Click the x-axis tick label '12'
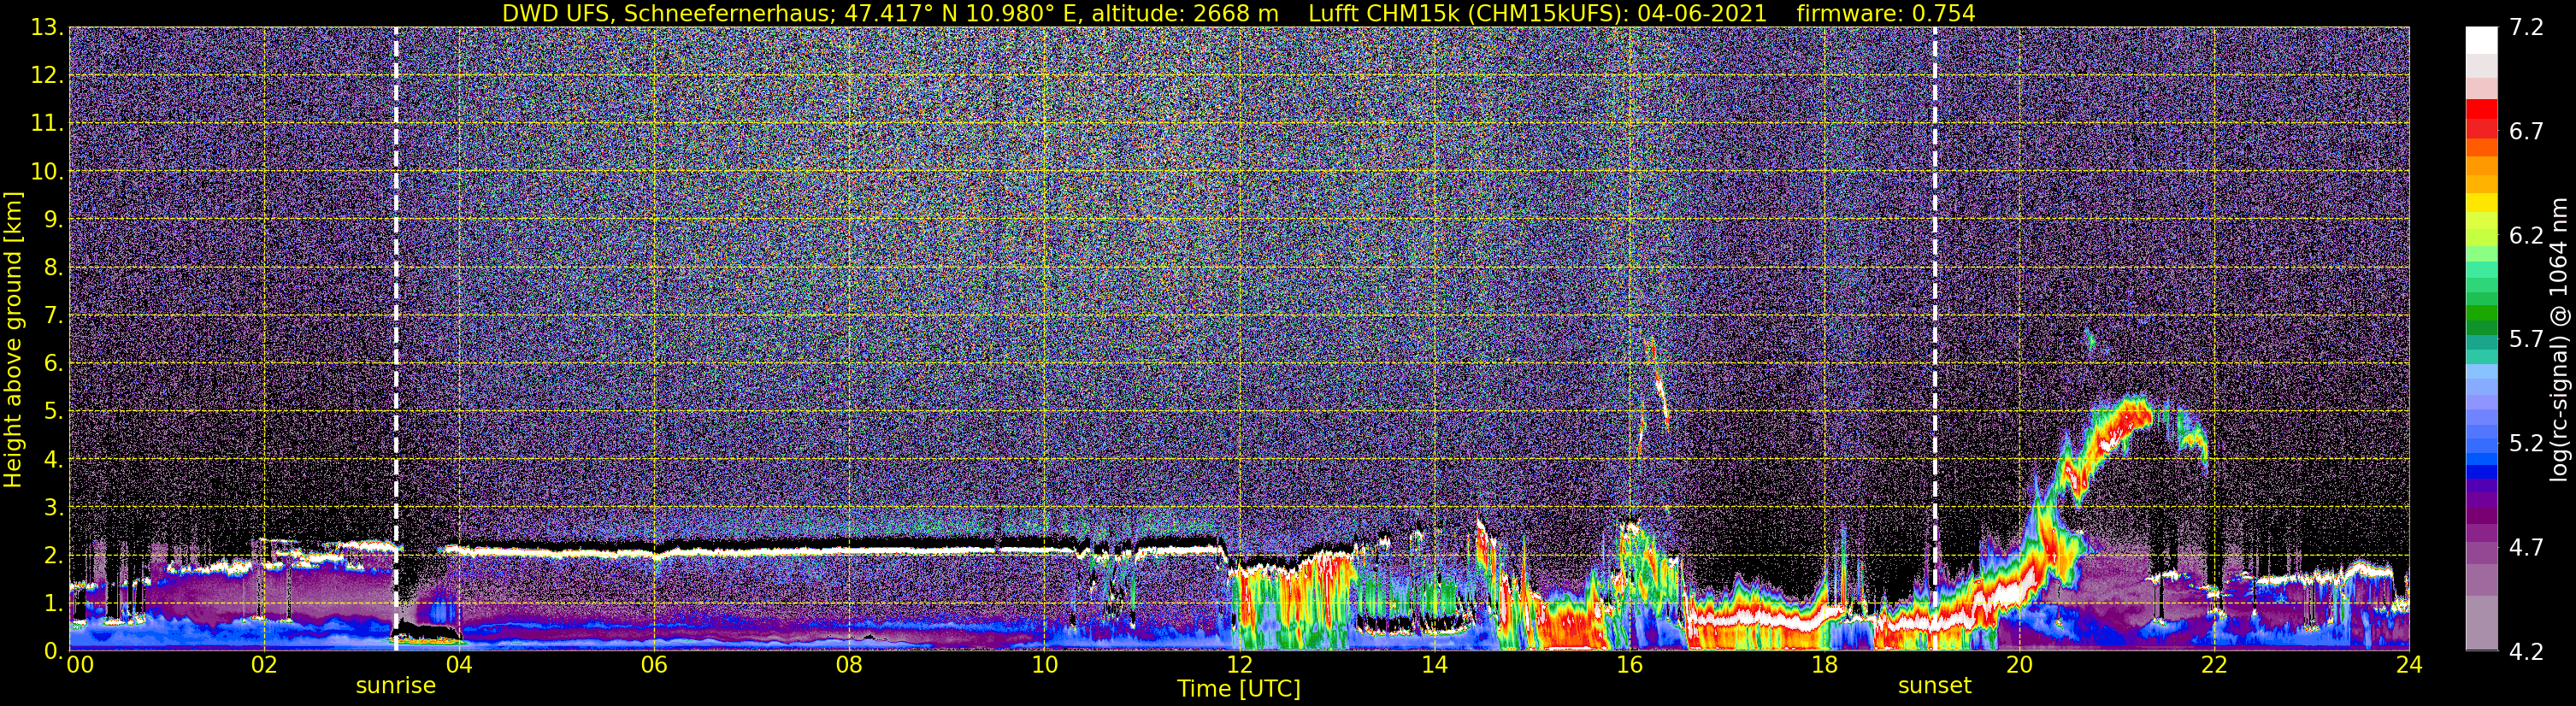The image size is (2576, 706). click(x=1239, y=666)
